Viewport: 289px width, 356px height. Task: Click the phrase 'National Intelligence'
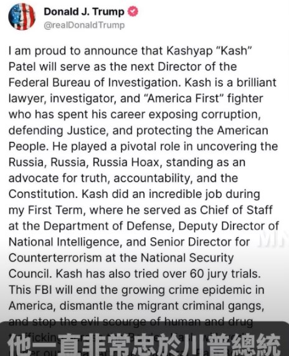click(x=64, y=242)
